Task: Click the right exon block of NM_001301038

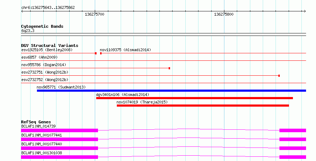Action: [293, 157]
